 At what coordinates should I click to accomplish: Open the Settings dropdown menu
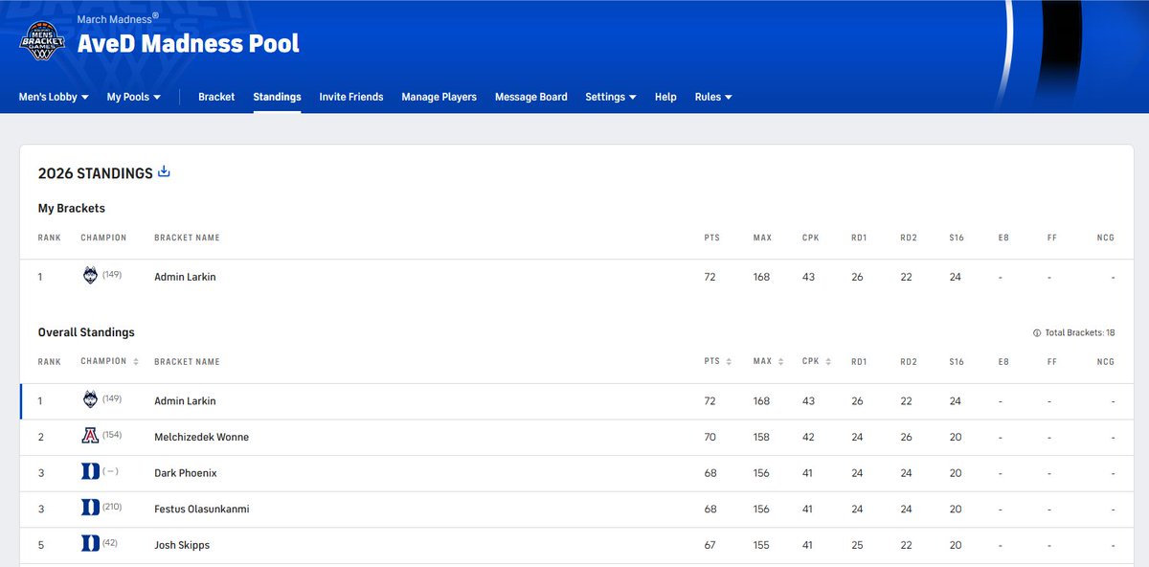(x=611, y=97)
